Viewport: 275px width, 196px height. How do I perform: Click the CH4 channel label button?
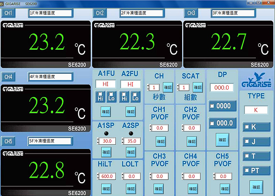8,77
